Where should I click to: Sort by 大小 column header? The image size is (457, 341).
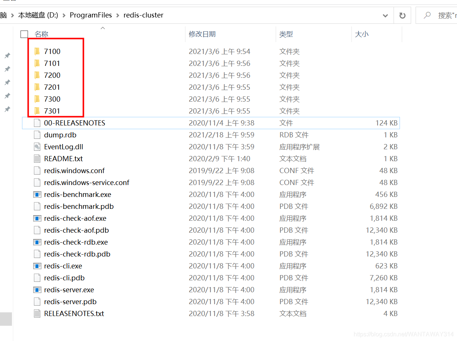(362, 34)
